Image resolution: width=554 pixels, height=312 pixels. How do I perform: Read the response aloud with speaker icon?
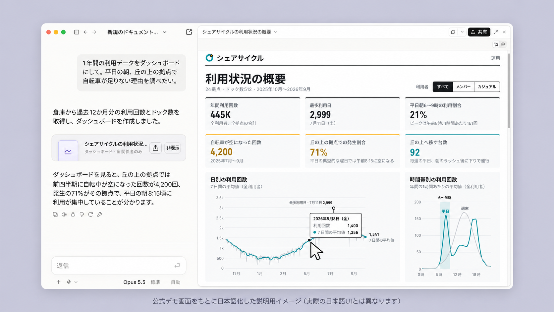tap(64, 215)
